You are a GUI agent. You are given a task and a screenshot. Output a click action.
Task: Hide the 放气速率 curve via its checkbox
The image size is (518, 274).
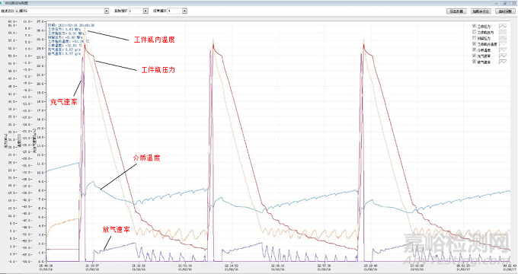(475, 62)
